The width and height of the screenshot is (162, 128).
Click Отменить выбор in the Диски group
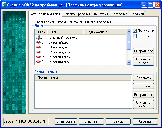pyautogui.click(x=144, y=61)
